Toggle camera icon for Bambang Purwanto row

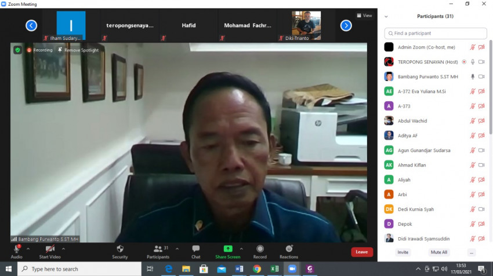(481, 76)
